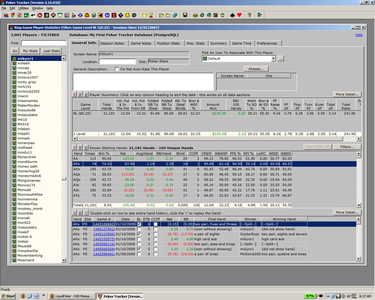Viewport: 375px width, 300px height.
Task: Click the yellow hand toolbar icon
Action: click(222, 15)
